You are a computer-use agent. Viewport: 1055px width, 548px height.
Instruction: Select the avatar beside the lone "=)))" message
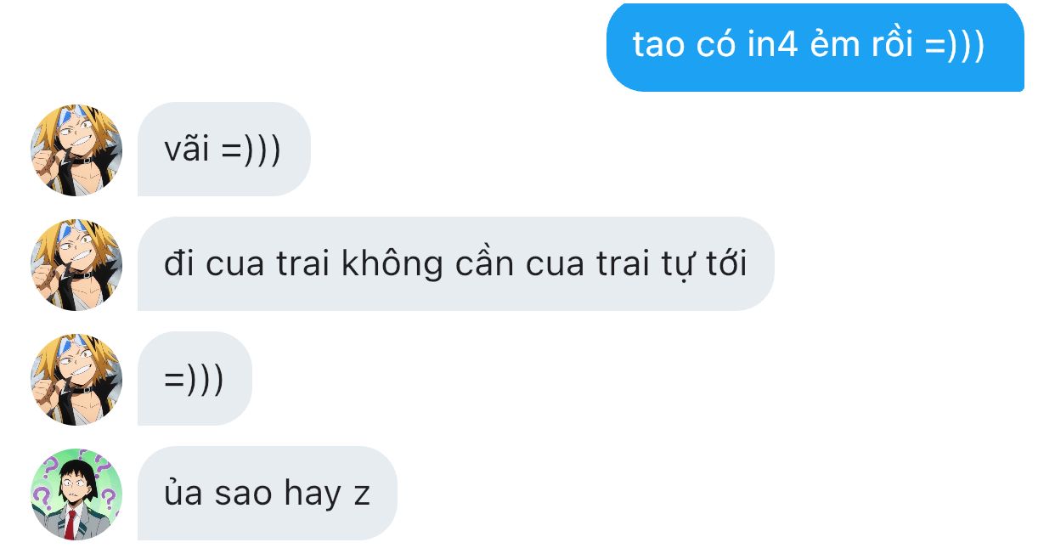[x=76, y=380]
